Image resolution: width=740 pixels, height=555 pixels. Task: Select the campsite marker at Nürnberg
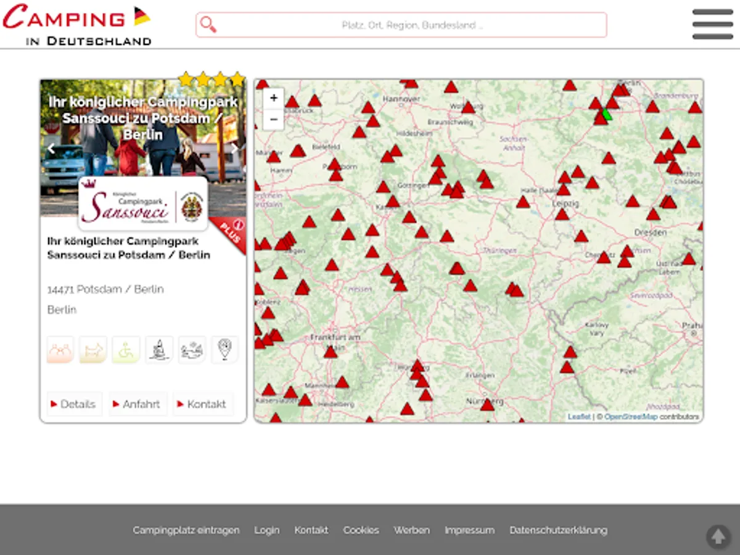click(487, 405)
